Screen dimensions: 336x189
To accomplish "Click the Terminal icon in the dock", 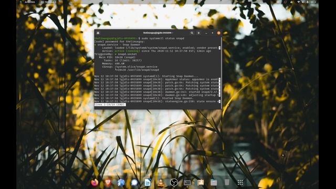I will point(187,182).
